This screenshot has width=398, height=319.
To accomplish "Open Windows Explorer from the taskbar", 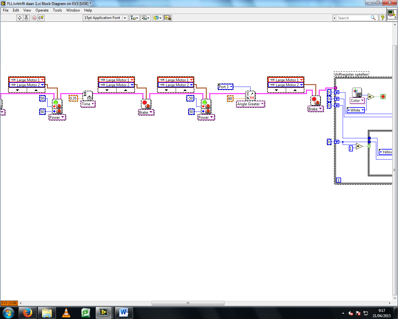I will pos(47,313).
